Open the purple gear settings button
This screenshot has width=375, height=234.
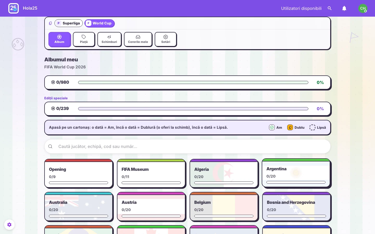(x=9, y=225)
